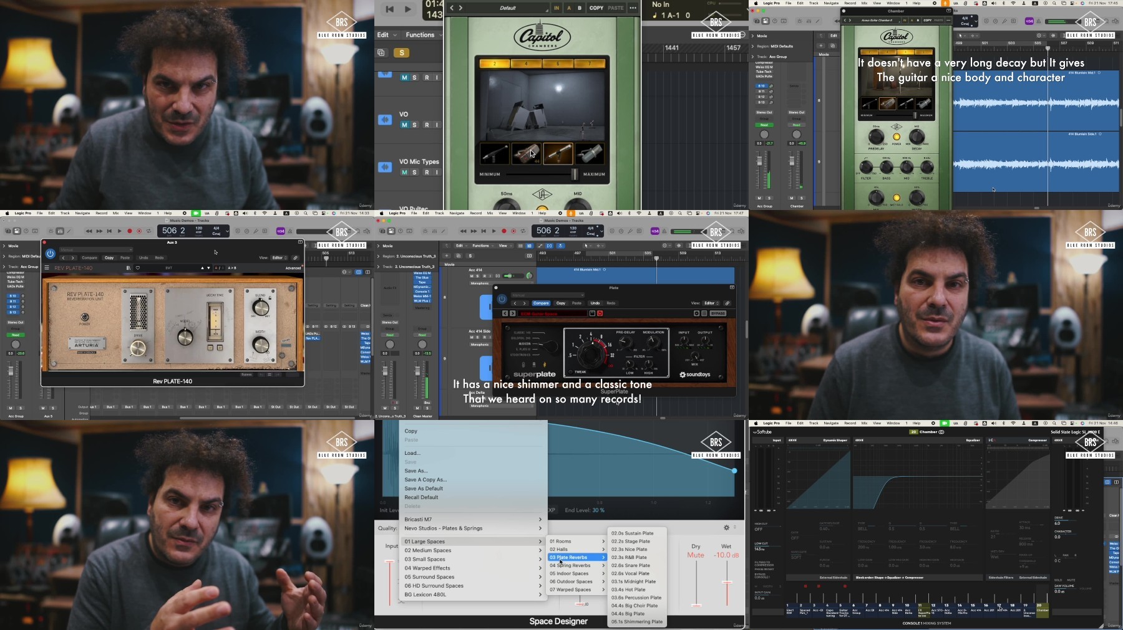Toggle the yellow S solo button under Edit

tap(401, 53)
